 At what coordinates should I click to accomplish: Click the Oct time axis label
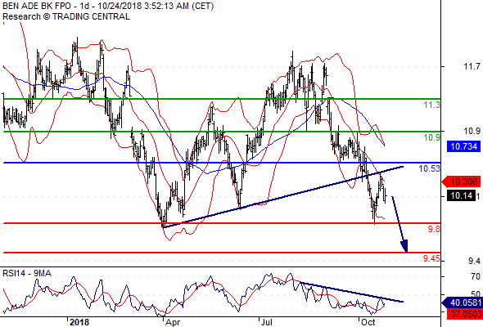[x=368, y=322]
